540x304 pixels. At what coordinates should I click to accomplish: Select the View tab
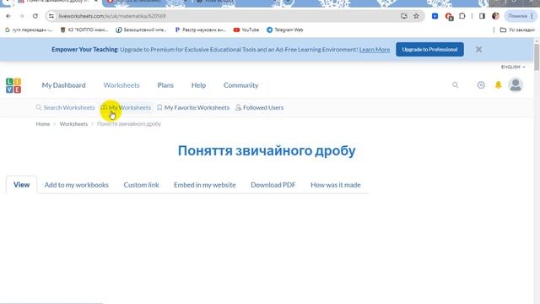click(x=21, y=185)
